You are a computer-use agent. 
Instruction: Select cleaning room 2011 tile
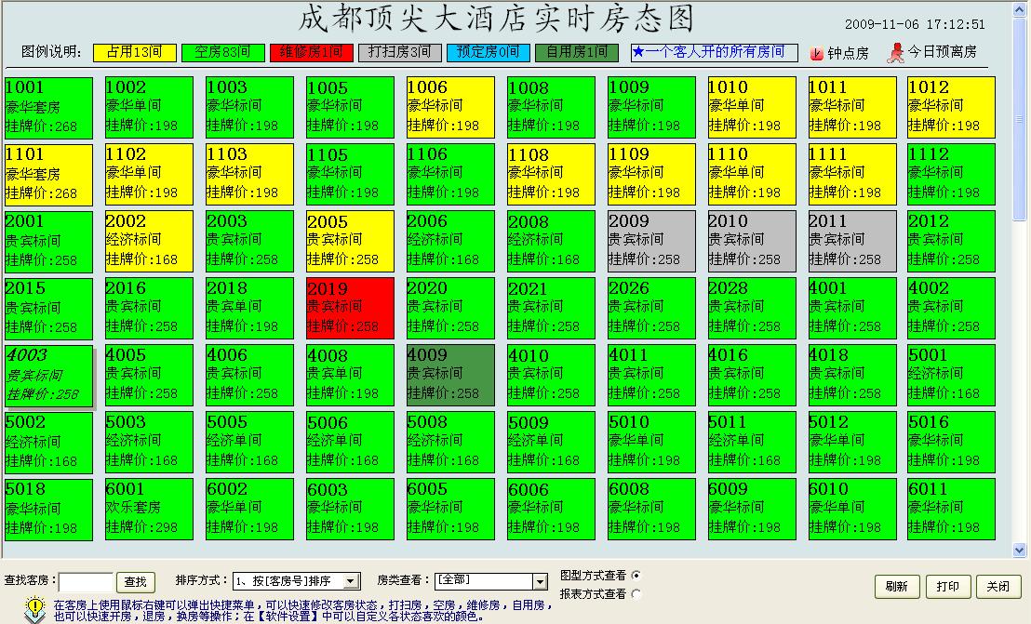pyautogui.click(x=852, y=241)
